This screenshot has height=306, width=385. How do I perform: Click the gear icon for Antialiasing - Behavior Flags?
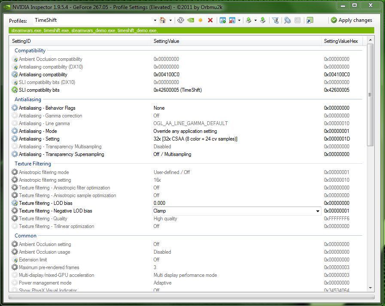point(15,108)
